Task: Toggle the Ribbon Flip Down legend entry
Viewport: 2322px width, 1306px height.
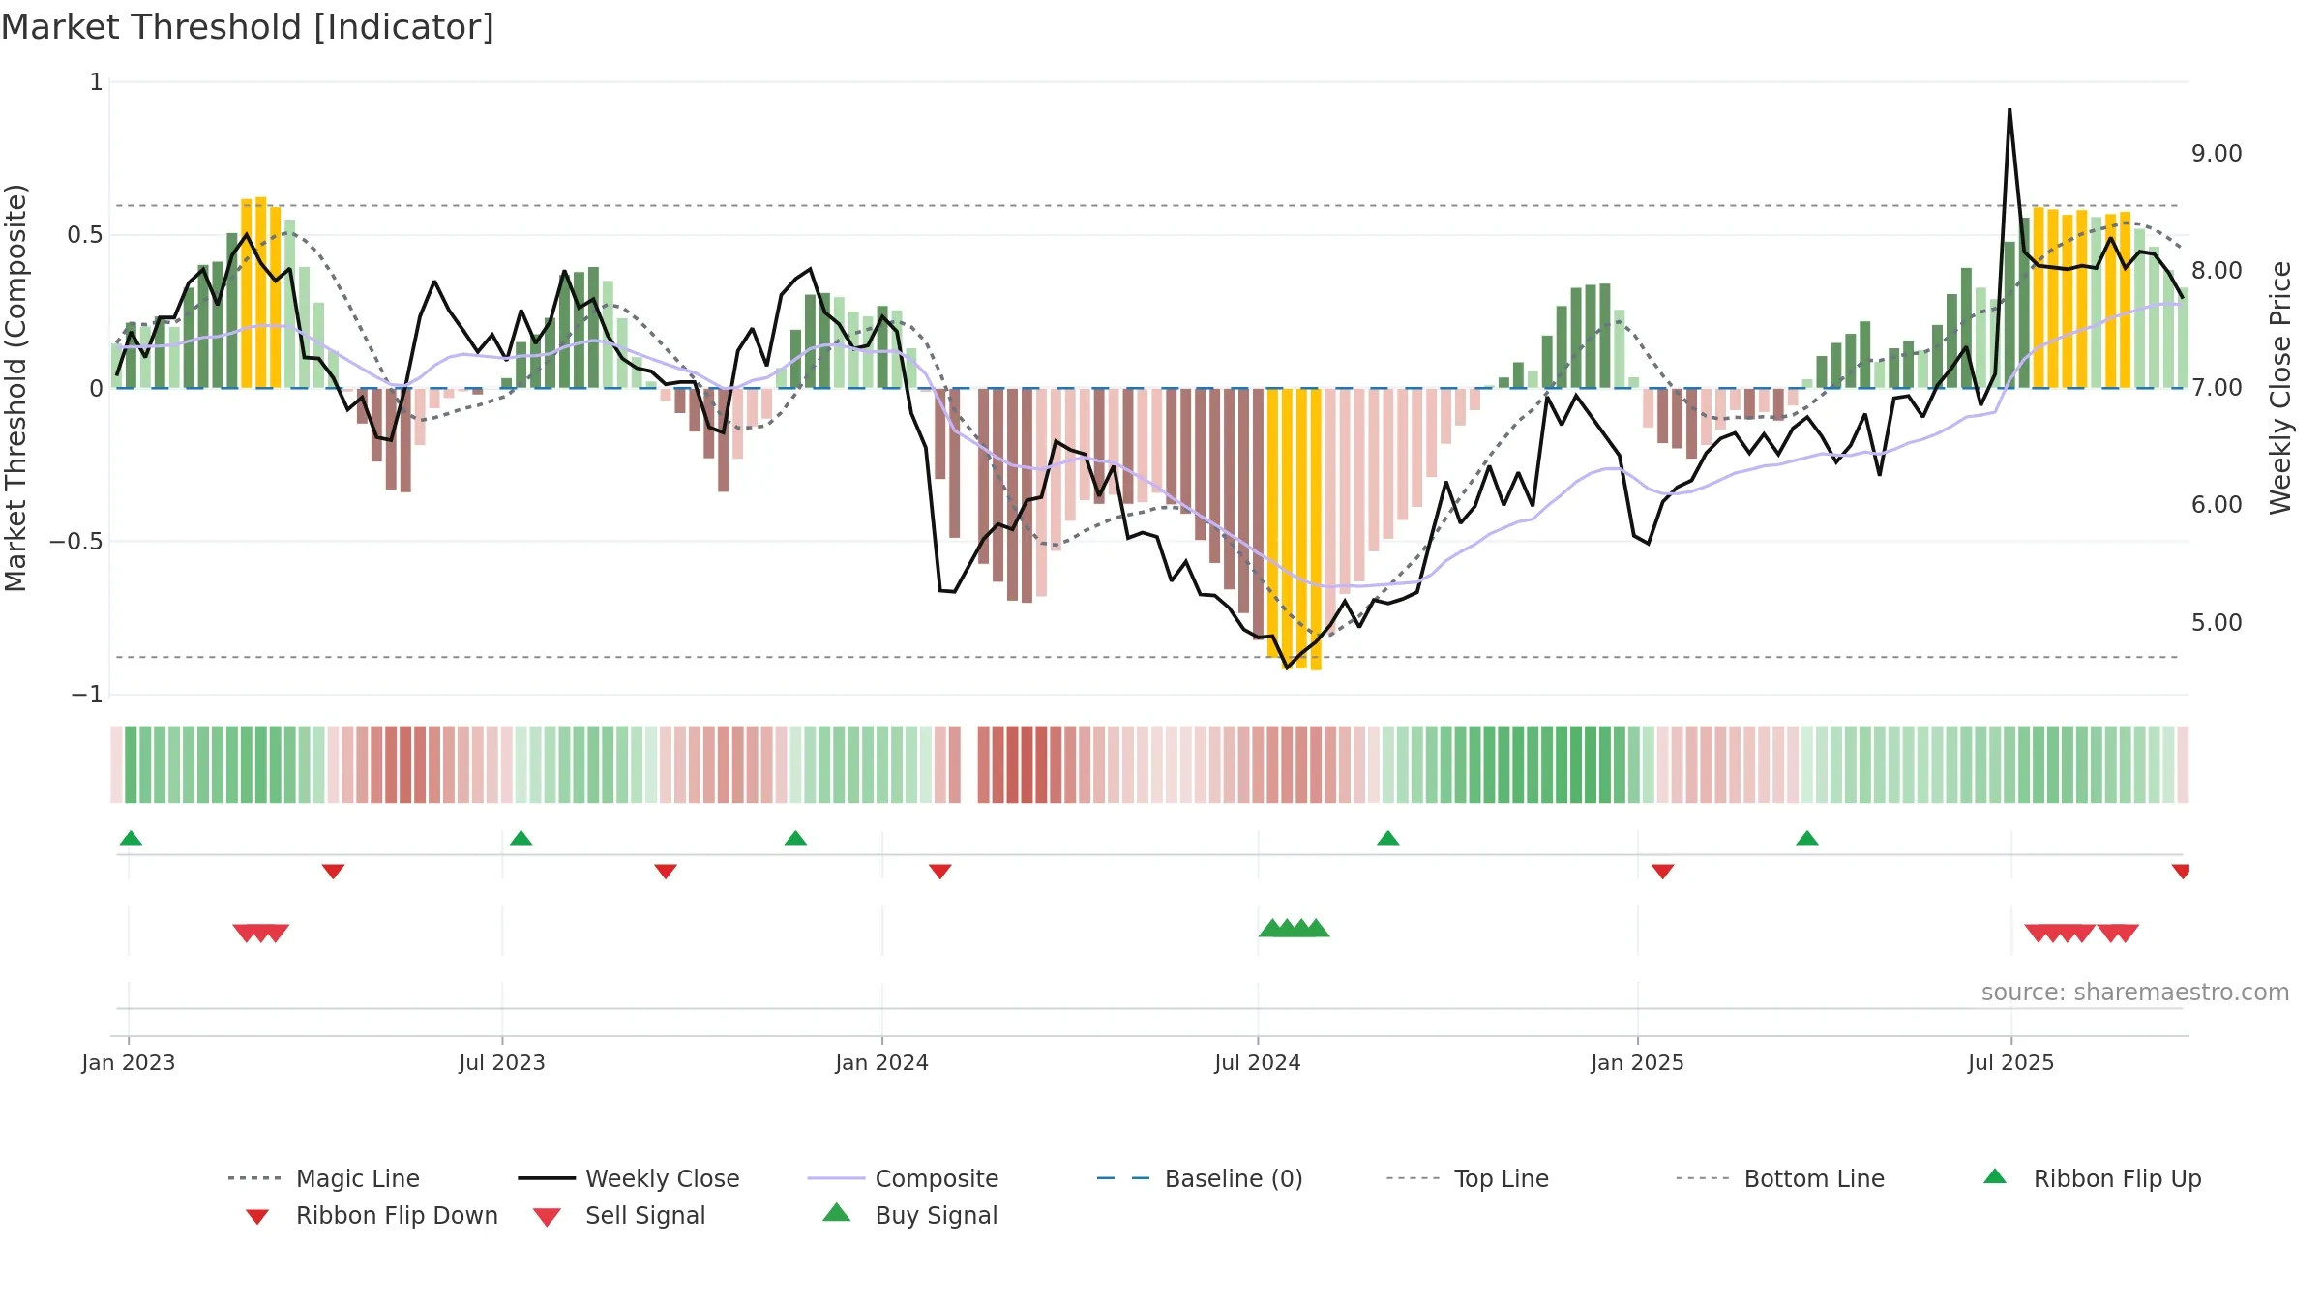Action: [372, 1215]
